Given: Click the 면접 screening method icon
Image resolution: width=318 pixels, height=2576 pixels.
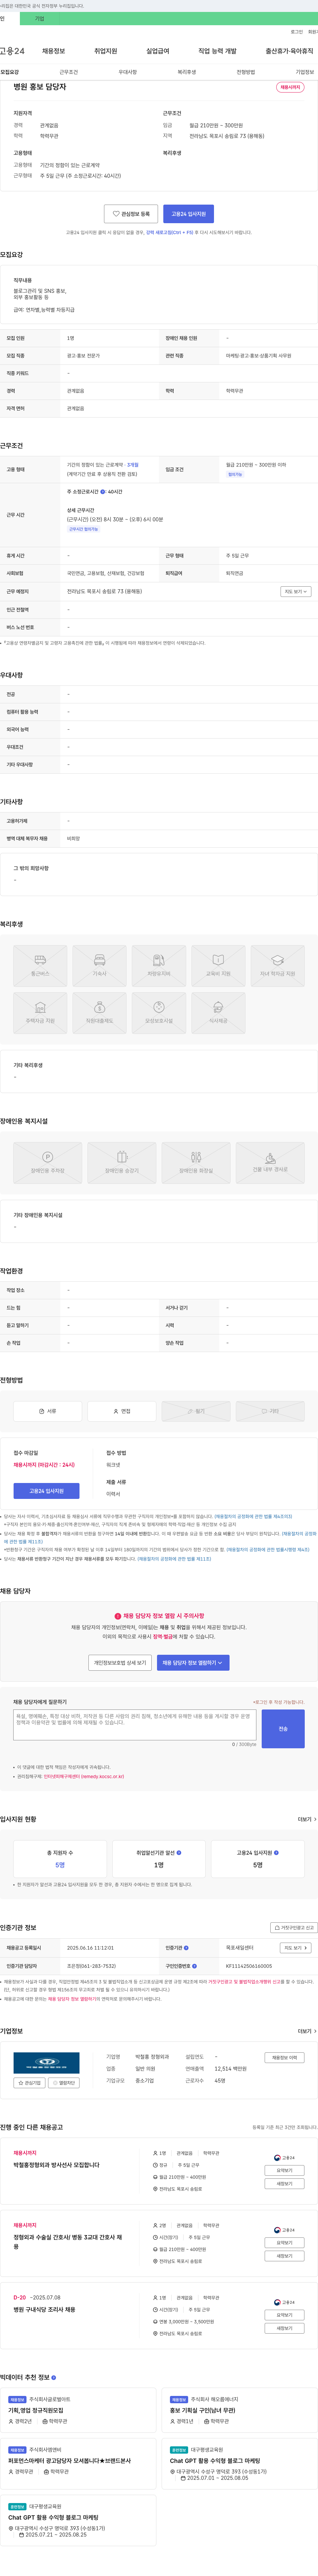Looking at the screenshot, I should point(122,1411).
